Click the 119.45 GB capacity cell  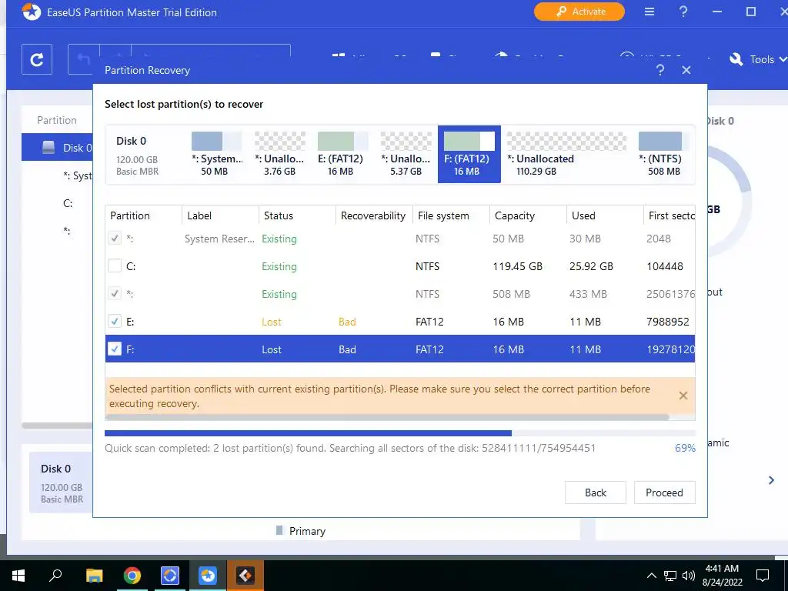tap(517, 266)
